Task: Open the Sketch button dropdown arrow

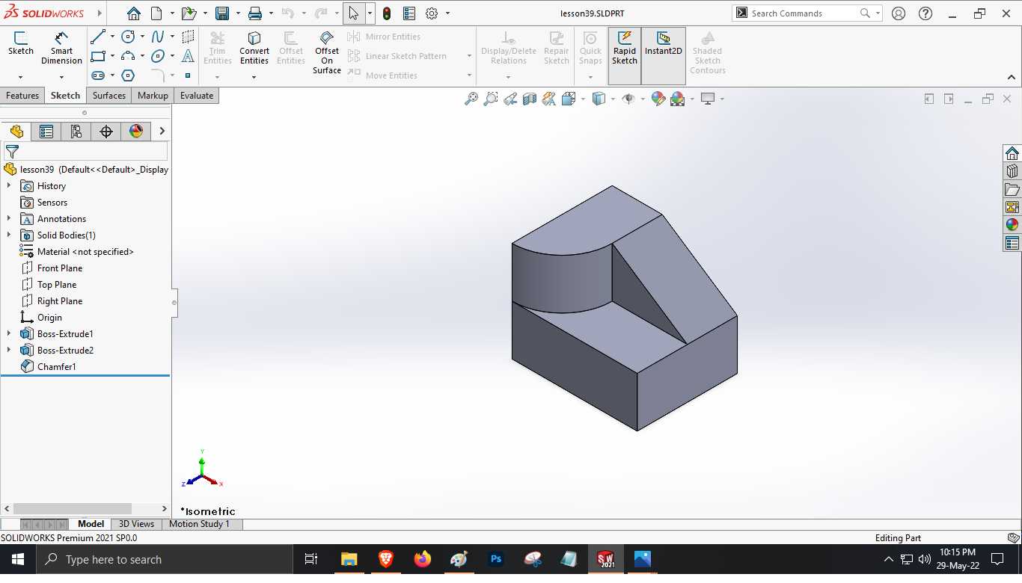Action: (x=20, y=77)
